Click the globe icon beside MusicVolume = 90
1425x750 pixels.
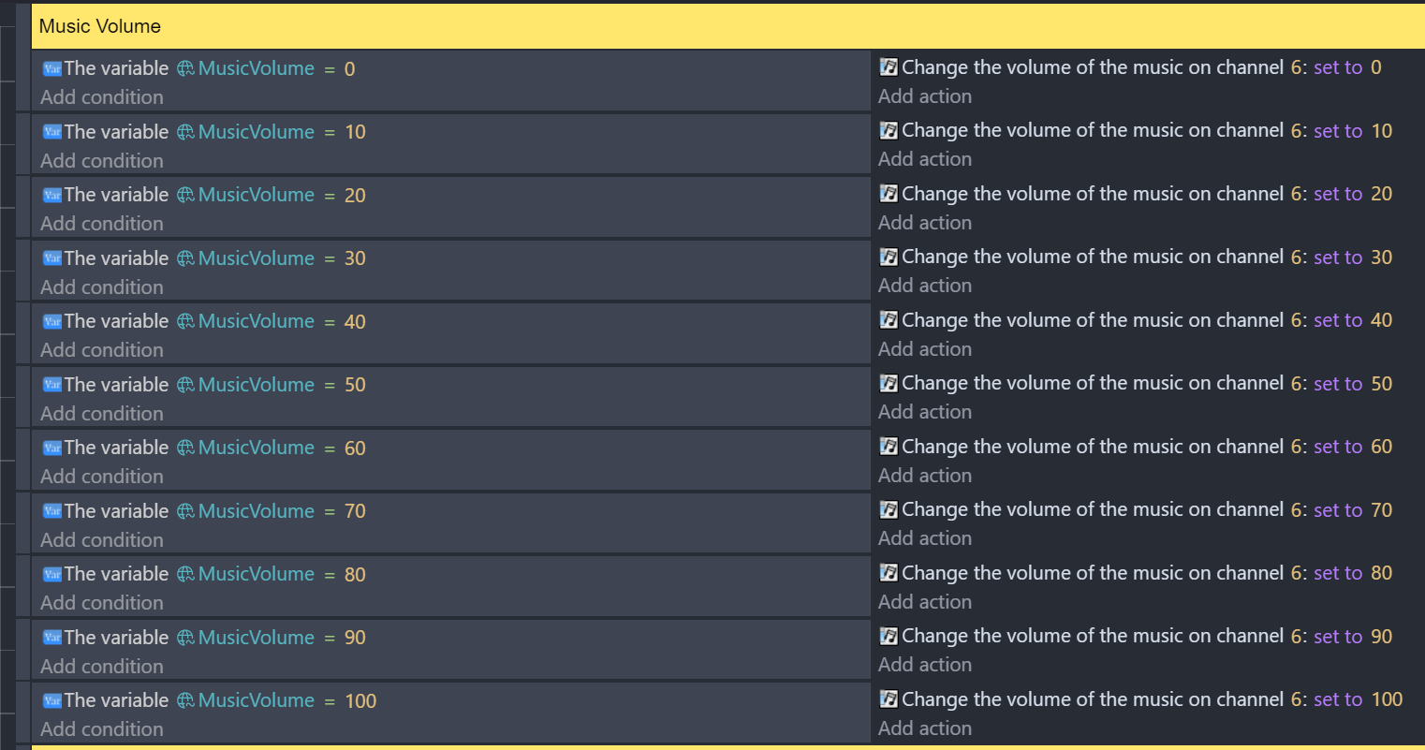[x=185, y=638]
